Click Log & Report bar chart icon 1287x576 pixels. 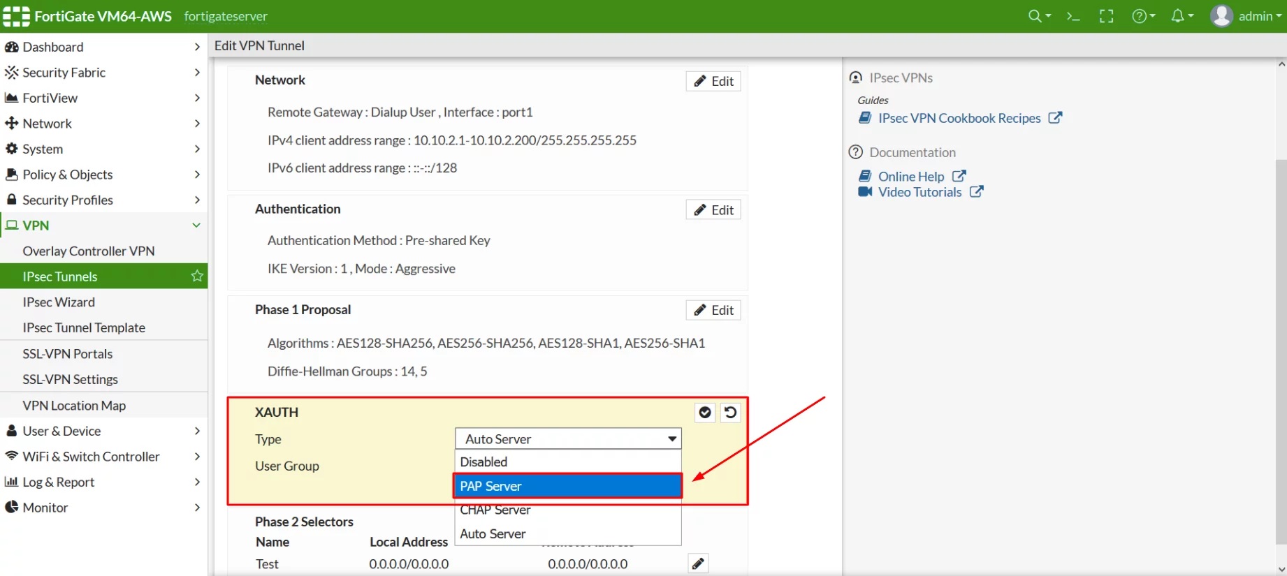coord(11,482)
